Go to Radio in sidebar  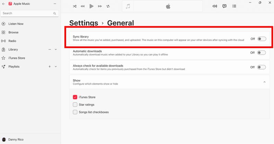[12, 41]
